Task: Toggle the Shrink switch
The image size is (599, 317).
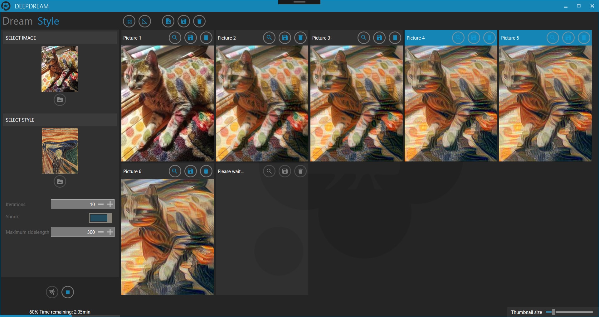Action: (x=100, y=218)
